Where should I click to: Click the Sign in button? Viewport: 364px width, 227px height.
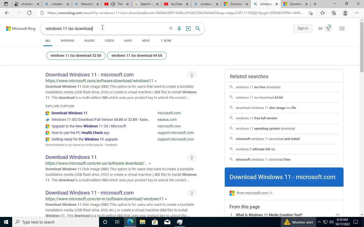[x=303, y=29]
